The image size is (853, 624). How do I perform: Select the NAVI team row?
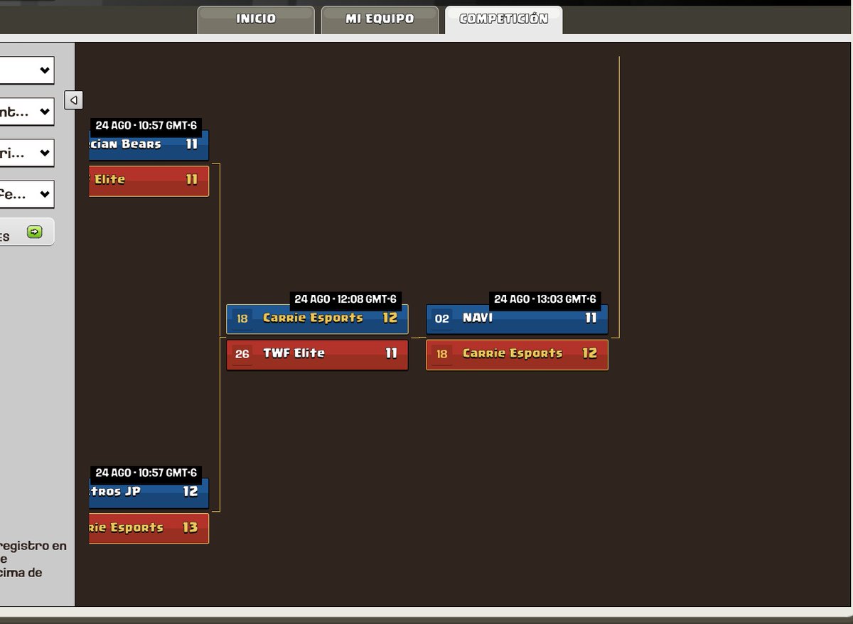point(517,318)
